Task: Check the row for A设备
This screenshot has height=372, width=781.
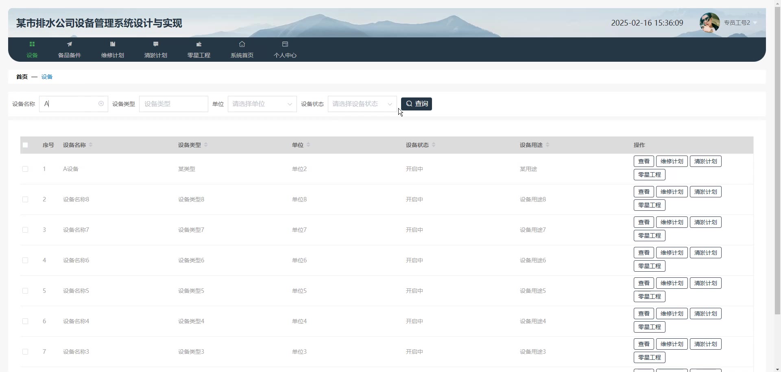Action: tap(25, 169)
